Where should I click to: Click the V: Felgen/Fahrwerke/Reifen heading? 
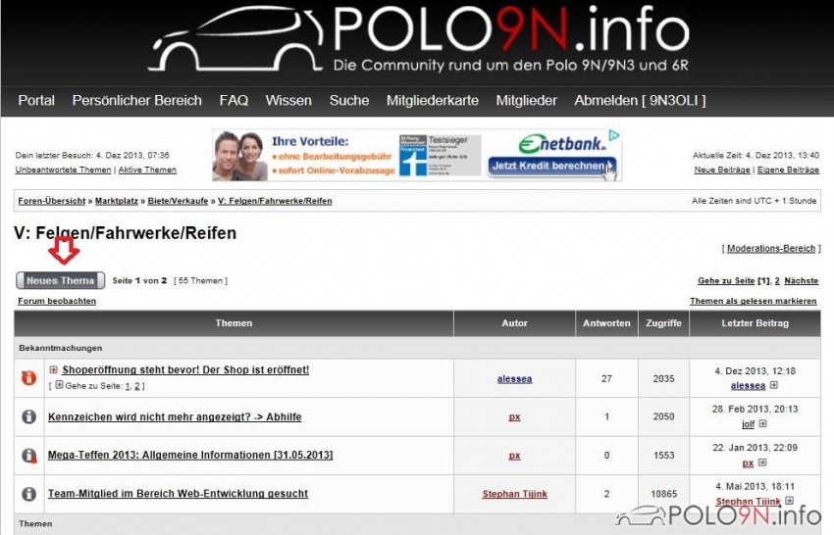click(125, 233)
